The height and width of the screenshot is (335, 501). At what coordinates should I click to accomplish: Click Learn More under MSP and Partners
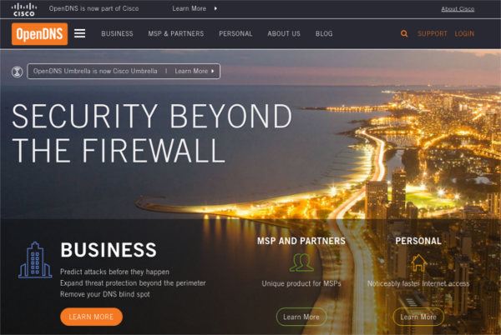301,317
